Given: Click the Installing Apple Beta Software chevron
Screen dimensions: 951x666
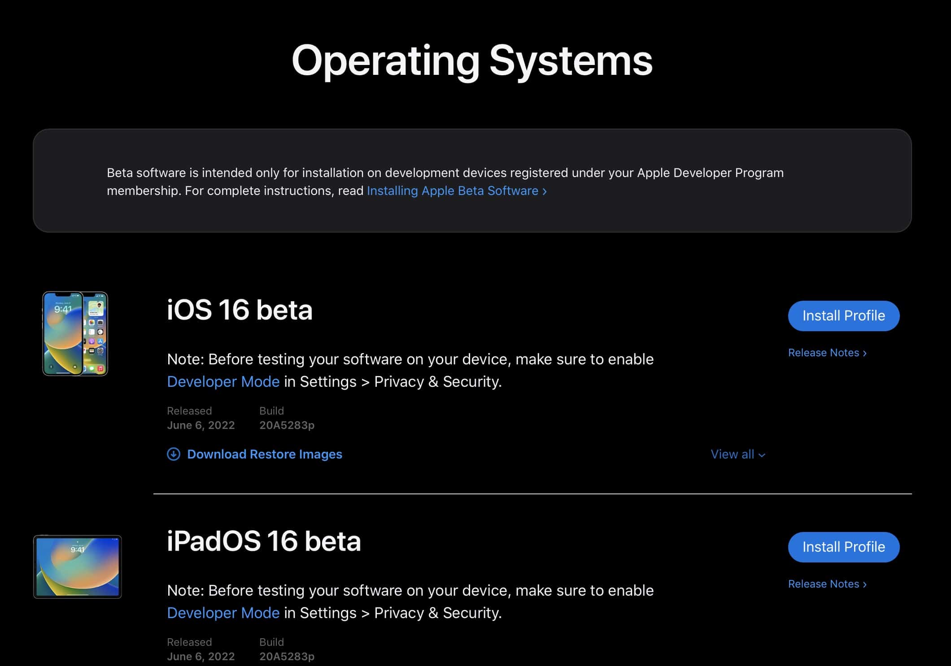Looking at the screenshot, I should (x=545, y=192).
